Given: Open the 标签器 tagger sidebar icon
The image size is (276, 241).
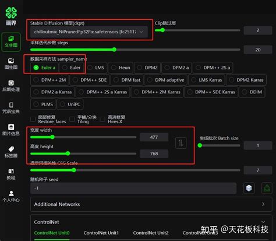Looking at the screenshot, I should pos(11,152).
